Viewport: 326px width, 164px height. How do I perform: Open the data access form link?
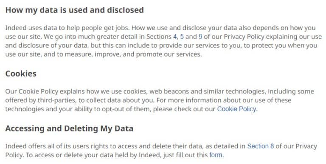click(x=216, y=155)
